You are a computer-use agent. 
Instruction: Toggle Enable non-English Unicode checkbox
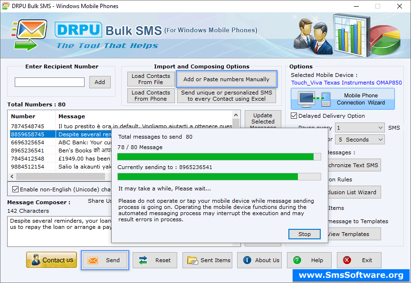pyautogui.click(x=16, y=189)
